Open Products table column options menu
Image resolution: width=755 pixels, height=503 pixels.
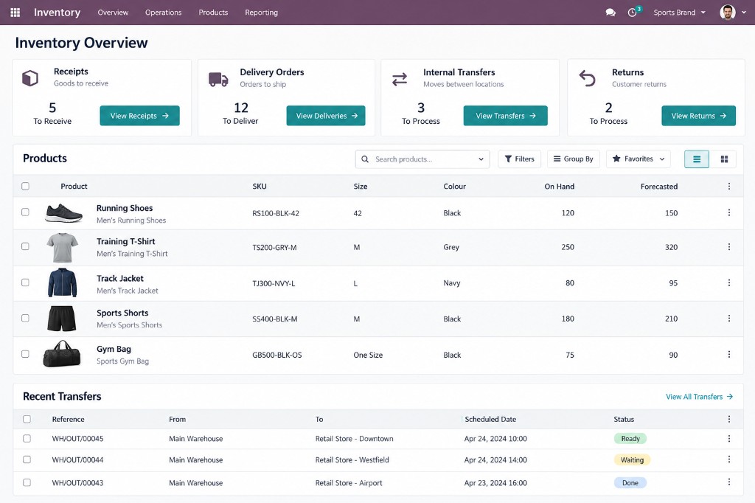729,187
